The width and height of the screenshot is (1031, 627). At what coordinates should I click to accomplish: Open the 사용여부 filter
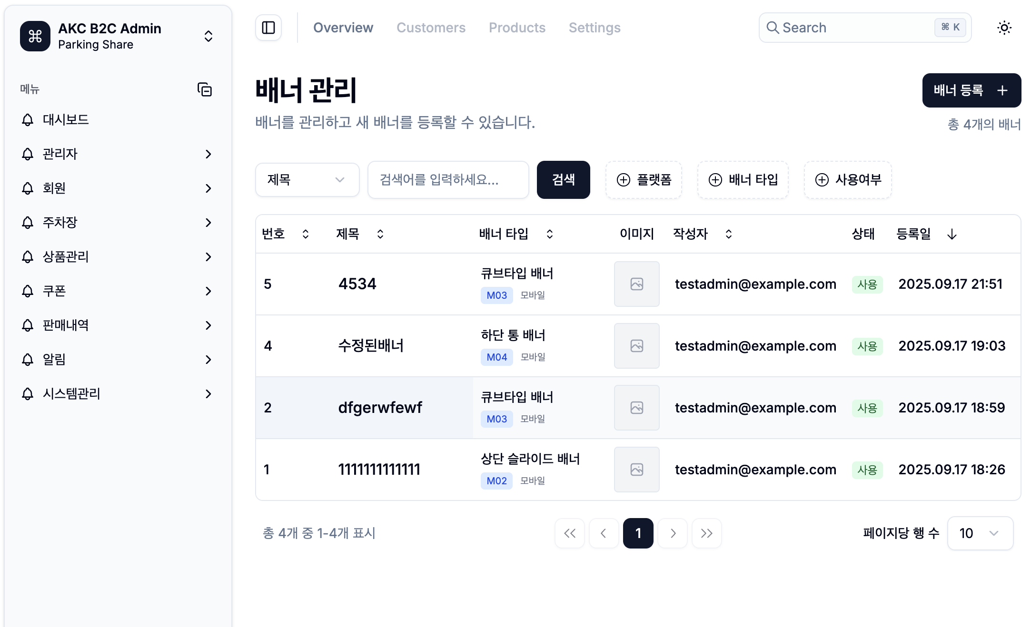point(847,180)
